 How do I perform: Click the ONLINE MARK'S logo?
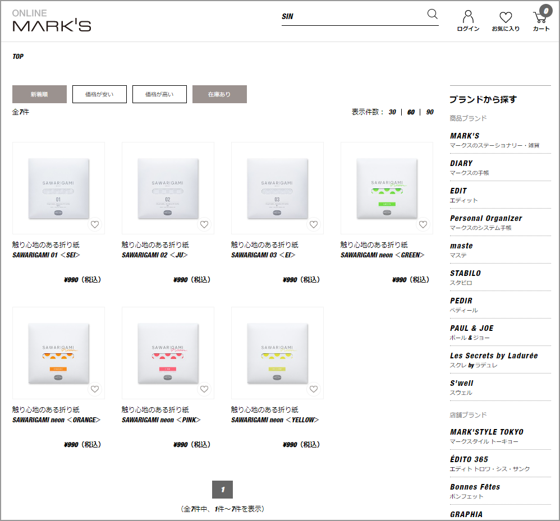point(52,20)
